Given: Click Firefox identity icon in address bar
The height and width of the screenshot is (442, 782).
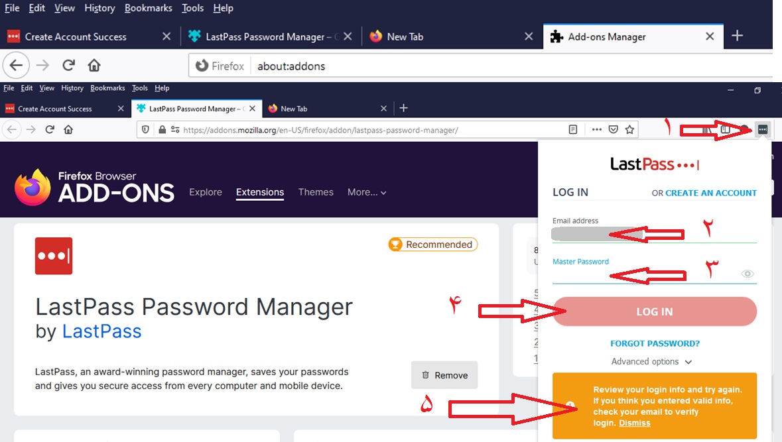Looking at the screenshot, I should click(x=220, y=66).
